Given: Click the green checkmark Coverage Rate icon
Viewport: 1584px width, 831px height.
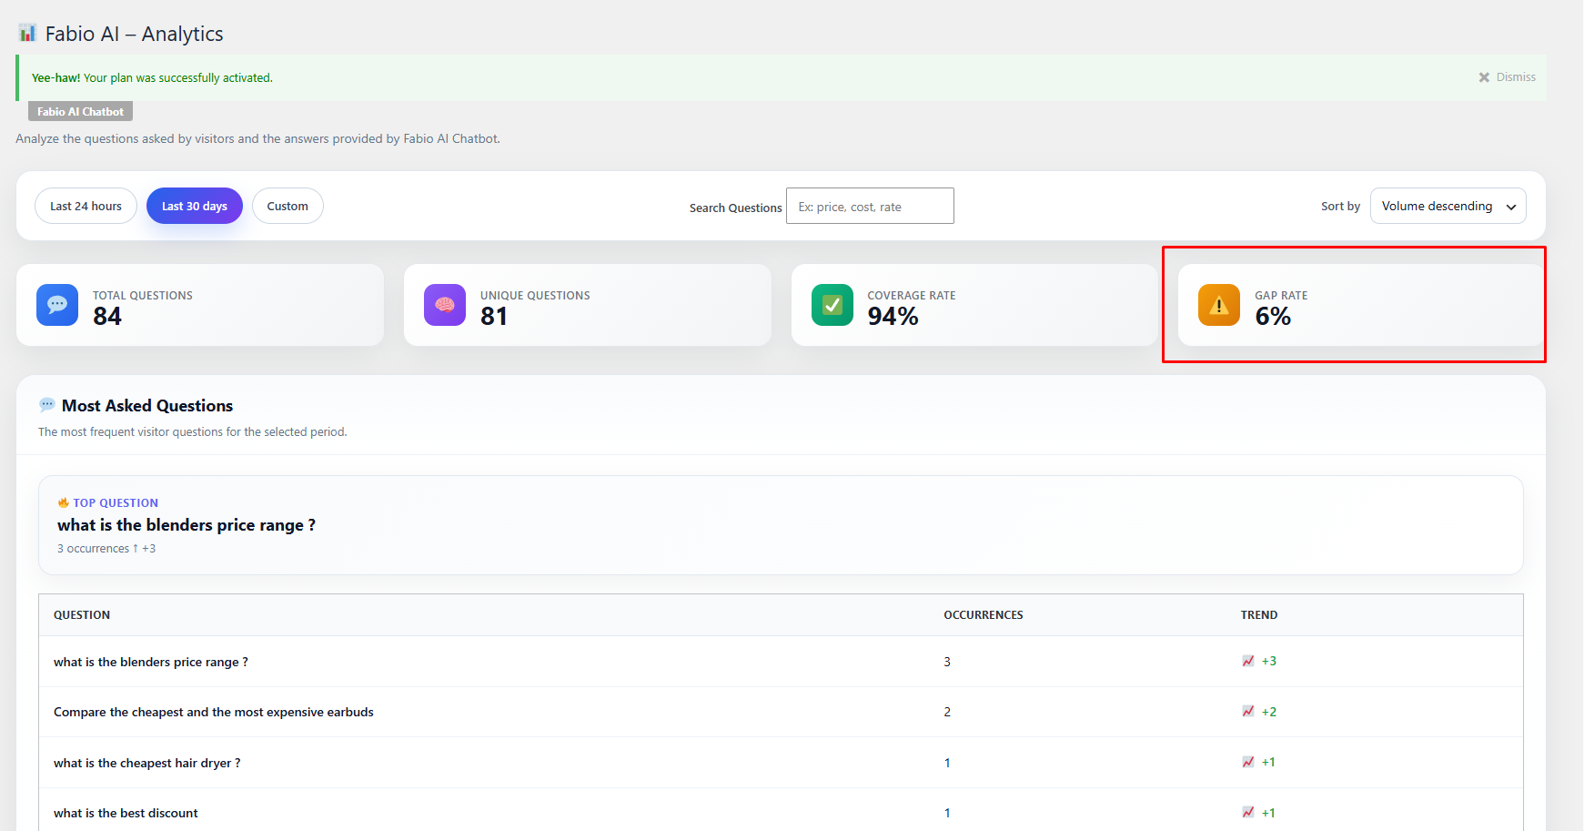Looking at the screenshot, I should [832, 305].
